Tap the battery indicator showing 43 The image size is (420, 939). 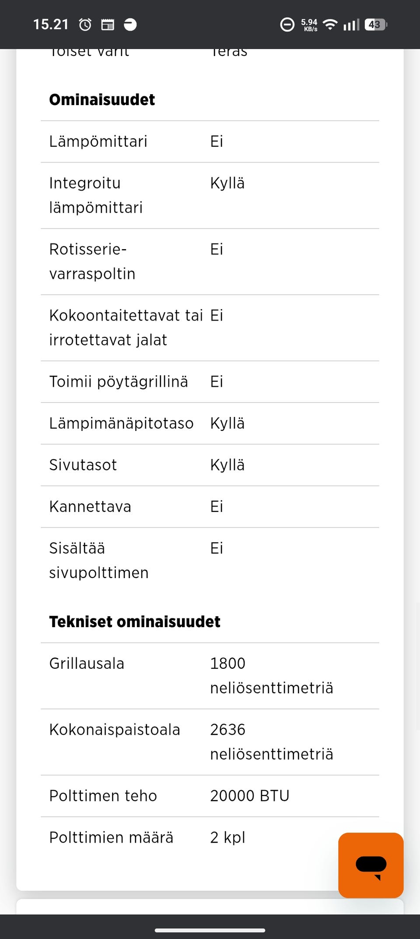[x=372, y=24]
